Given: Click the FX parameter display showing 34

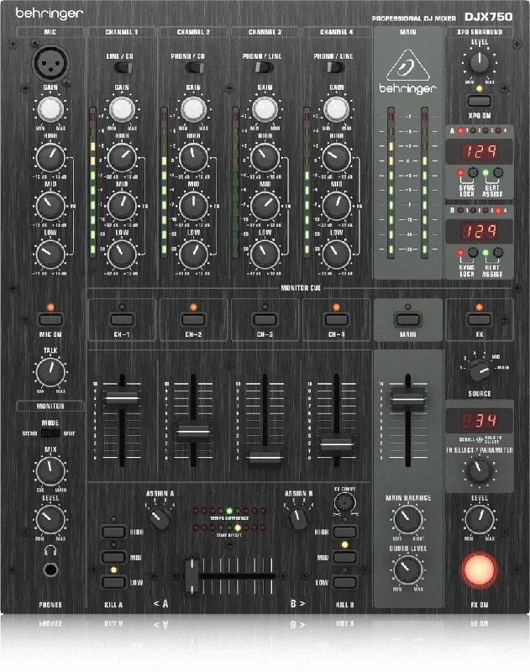Looking at the screenshot, I should pos(479,421).
